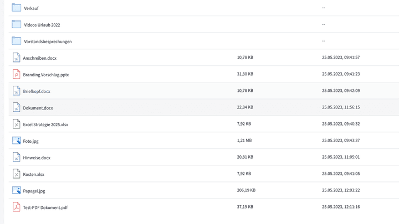Click the 1,21 MB size of Foto.jpg
The image size is (399, 224).
click(x=244, y=140)
